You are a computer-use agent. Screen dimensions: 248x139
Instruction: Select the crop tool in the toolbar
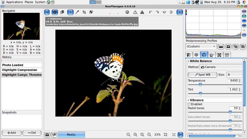tap(84, 12)
